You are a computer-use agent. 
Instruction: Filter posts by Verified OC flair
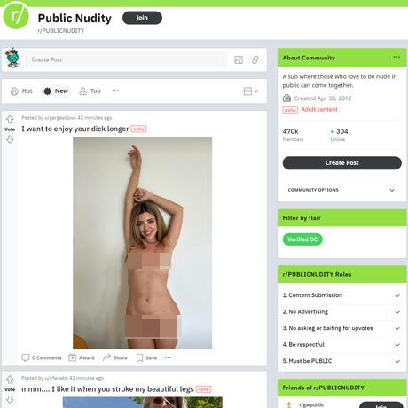tap(302, 239)
